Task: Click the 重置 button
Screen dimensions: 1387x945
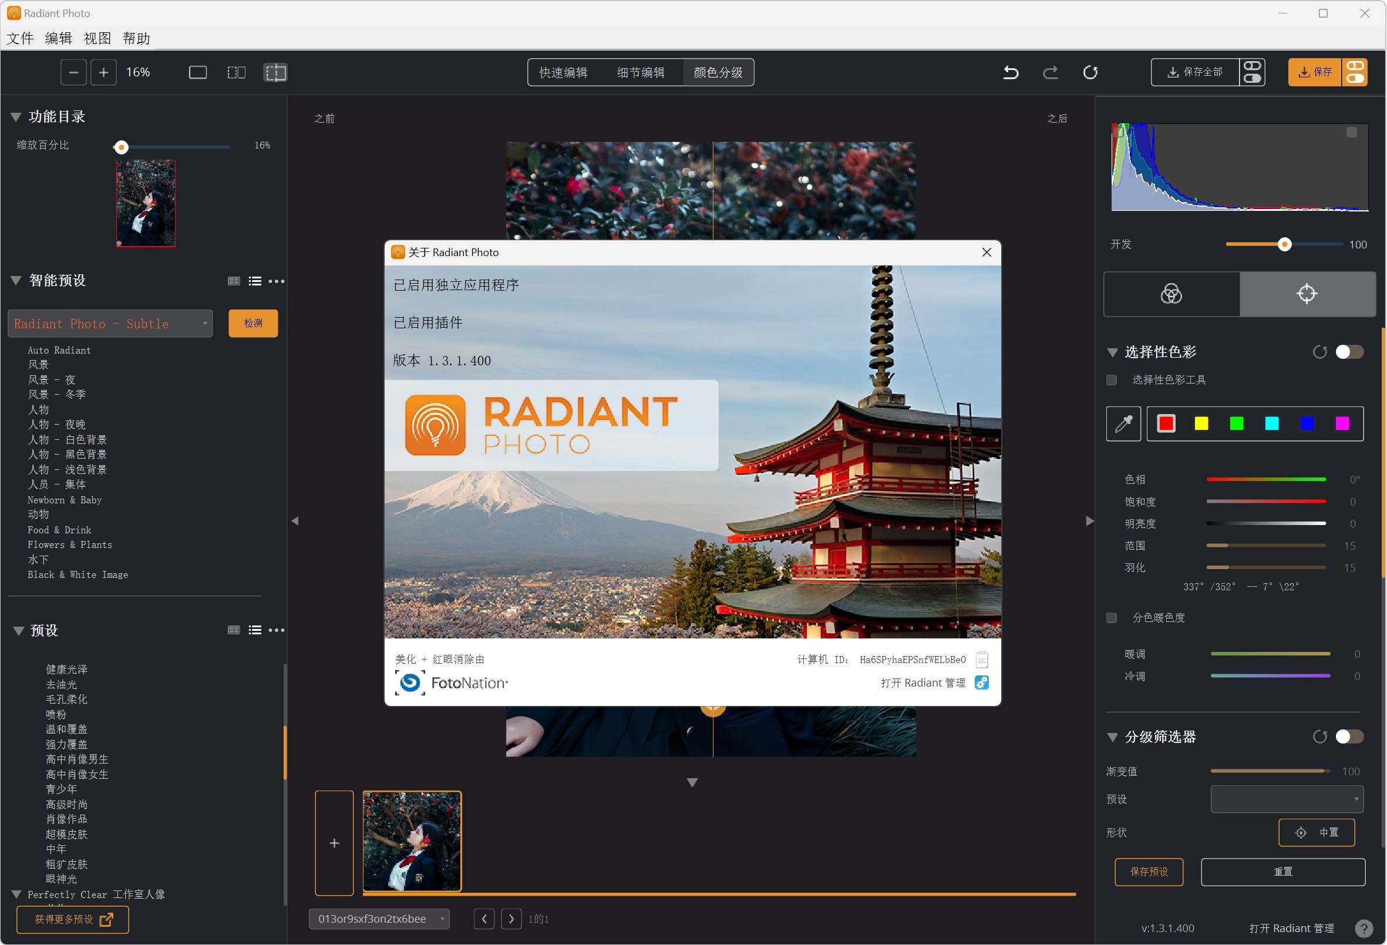Action: click(1283, 872)
